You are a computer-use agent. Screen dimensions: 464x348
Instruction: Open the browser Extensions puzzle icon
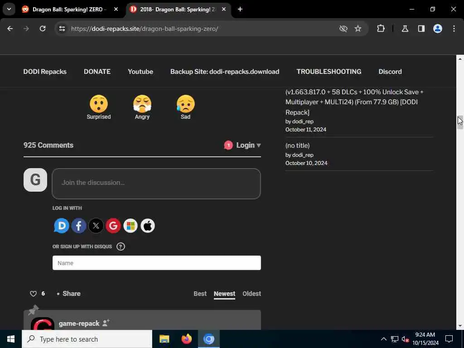click(x=381, y=29)
